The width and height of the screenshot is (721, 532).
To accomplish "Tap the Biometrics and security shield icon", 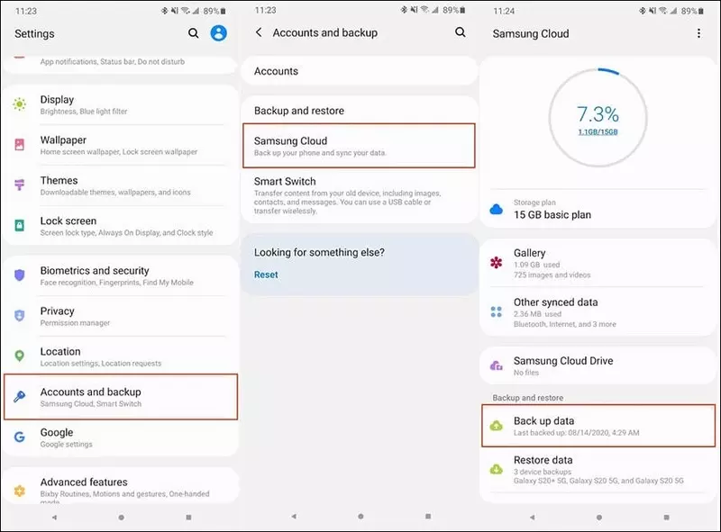I will 19,275.
